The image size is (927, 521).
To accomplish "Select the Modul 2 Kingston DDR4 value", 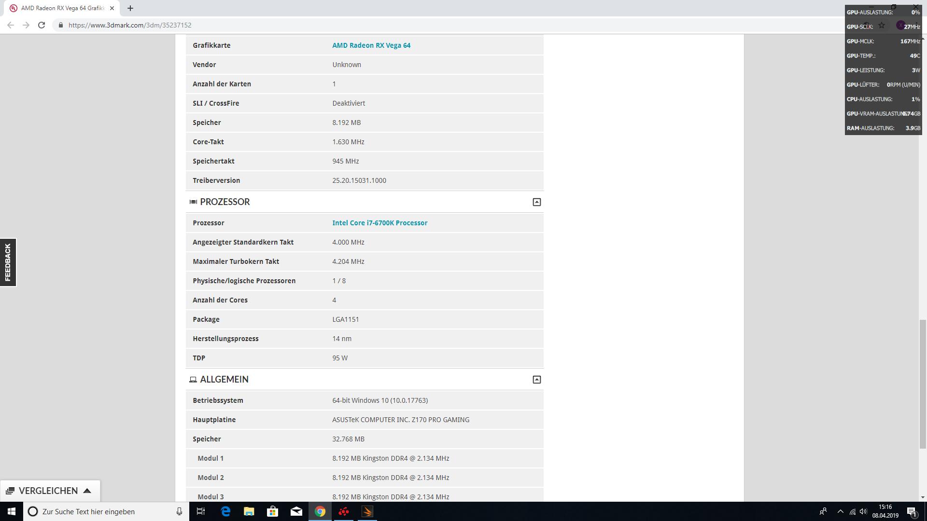I will click(391, 478).
